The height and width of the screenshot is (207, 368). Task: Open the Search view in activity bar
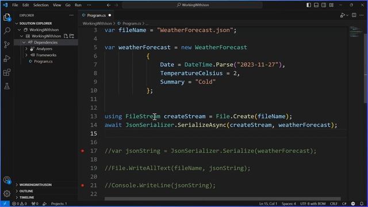(x=7, y=30)
